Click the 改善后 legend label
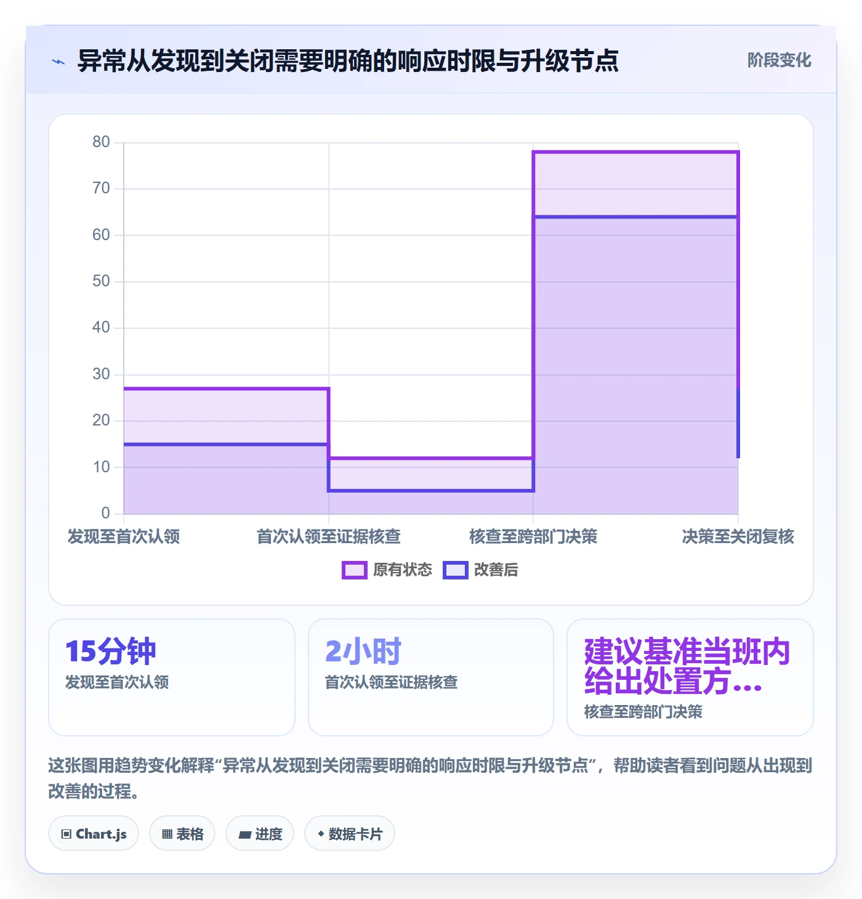 coord(496,570)
